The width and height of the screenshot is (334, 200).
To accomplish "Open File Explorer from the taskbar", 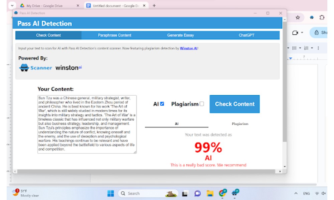I will click(210, 193).
